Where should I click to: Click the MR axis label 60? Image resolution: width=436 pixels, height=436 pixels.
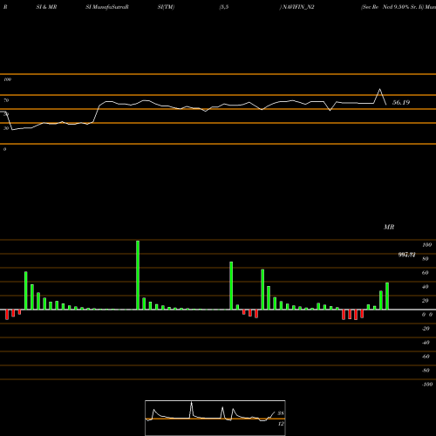coord(426,273)
